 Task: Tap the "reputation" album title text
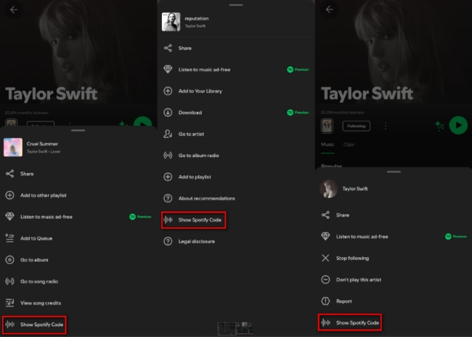pyautogui.click(x=197, y=18)
